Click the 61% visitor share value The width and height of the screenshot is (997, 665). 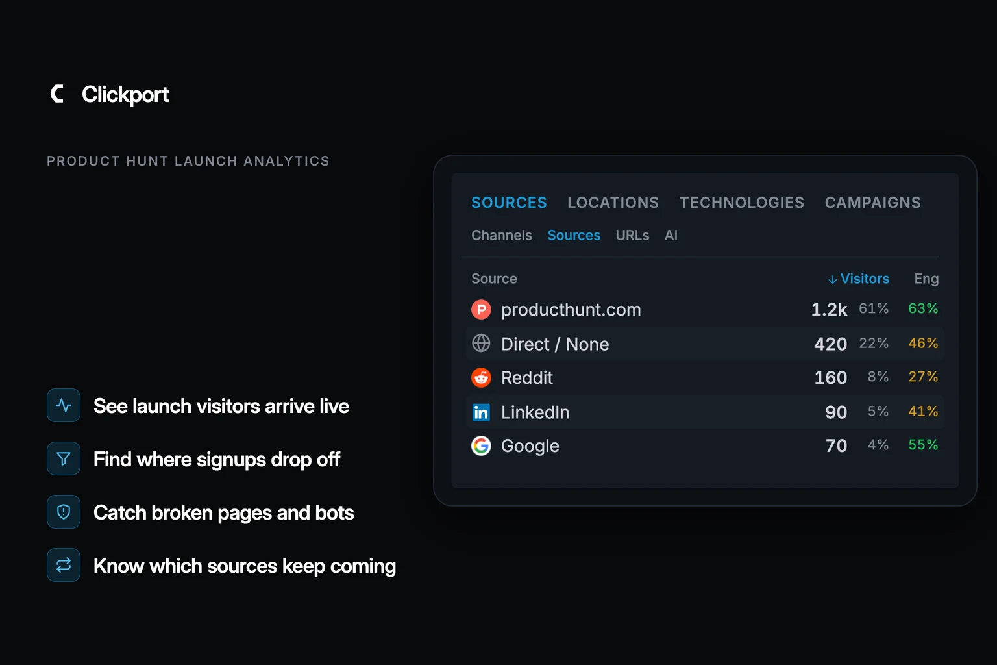click(874, 308)
